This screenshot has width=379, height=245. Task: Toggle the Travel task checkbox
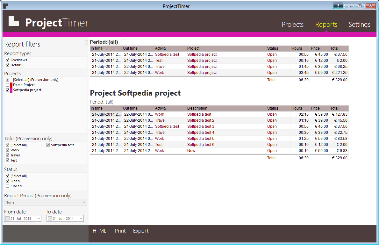(x=8, y=155)
